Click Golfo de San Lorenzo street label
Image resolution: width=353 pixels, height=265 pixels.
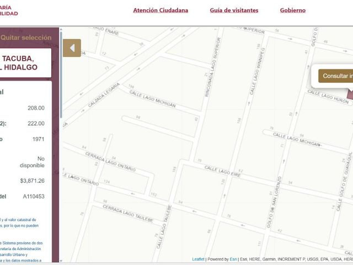pos(274,202)
